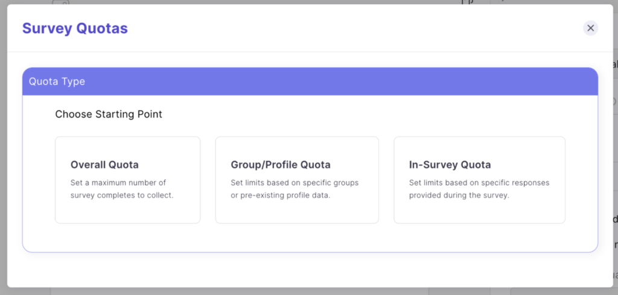Viewport: 618px width, 295px height.
Task: Click the Group/Profile Quota title text
Action: [281, 165]
